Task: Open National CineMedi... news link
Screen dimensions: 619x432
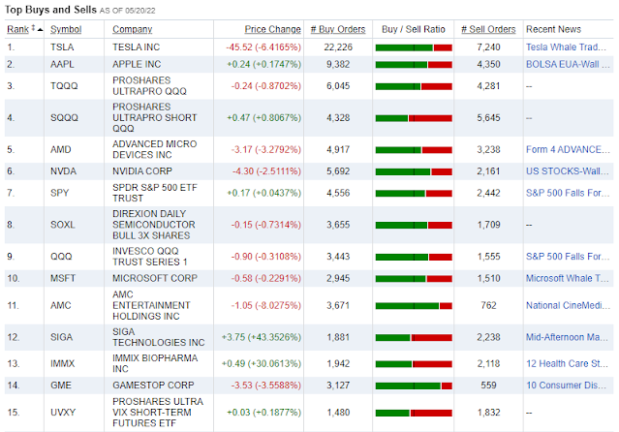Action: pyautogui.click(x=568, y=305)
